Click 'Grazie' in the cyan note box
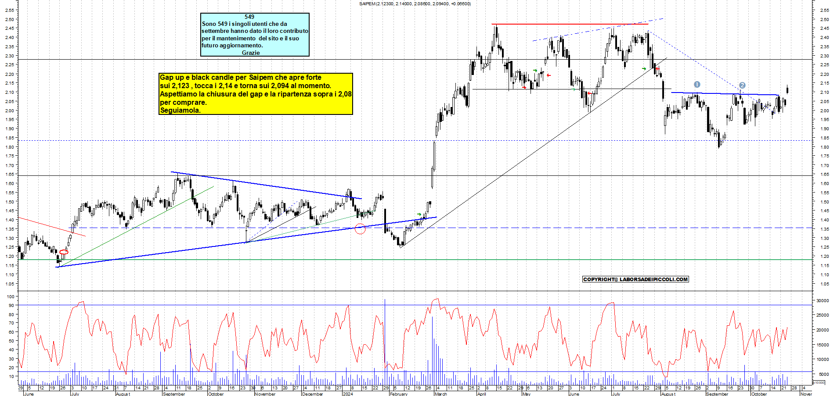This screenshot has height=396, width=830. [251, 53]
